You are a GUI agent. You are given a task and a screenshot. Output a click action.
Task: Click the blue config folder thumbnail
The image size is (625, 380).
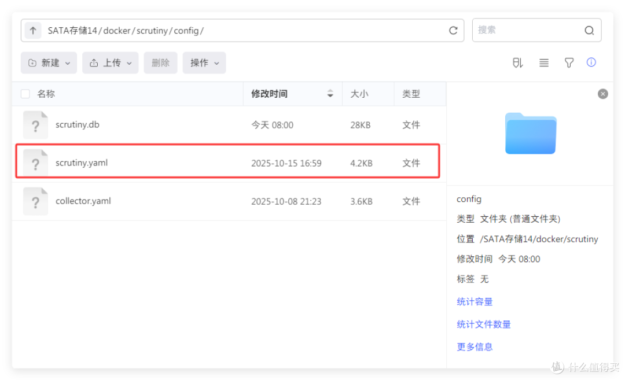click(531, 134)
